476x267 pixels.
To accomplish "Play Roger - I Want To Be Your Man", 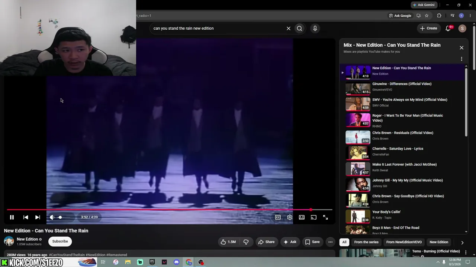I will (x=403, y=121).
